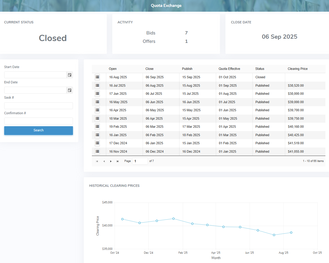
Task: Open the End Date calendar picker
Action: coord(70,90)
